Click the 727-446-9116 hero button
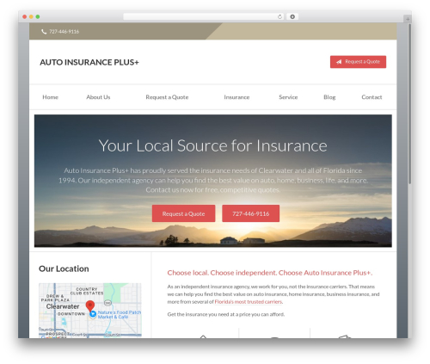 tap(251, 213)
